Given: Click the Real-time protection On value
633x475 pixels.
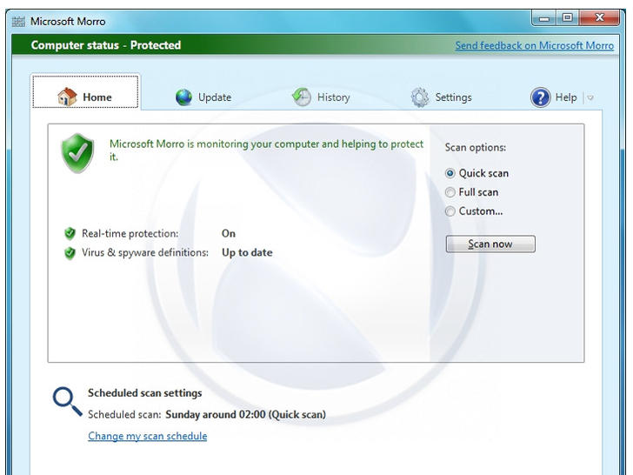Looking at the screenshot, I should [229, 233].
